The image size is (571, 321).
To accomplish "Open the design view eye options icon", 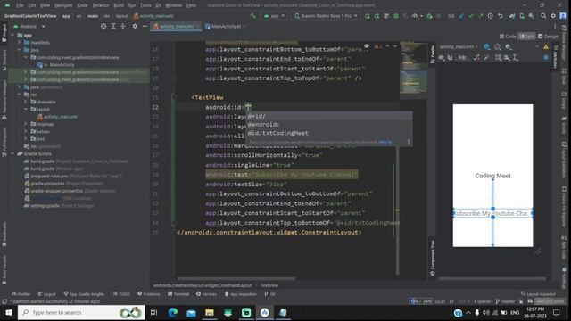I will [442, 57].
